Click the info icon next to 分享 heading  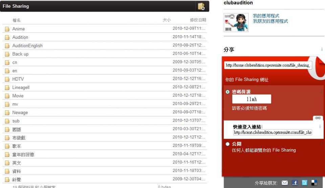coord(322,49)
